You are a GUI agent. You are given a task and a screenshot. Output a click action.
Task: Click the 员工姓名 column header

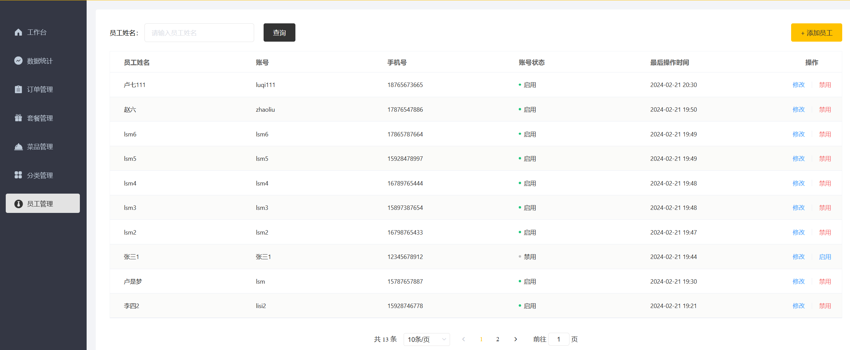coord(137,63)
